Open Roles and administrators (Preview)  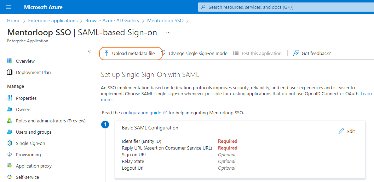51,121
